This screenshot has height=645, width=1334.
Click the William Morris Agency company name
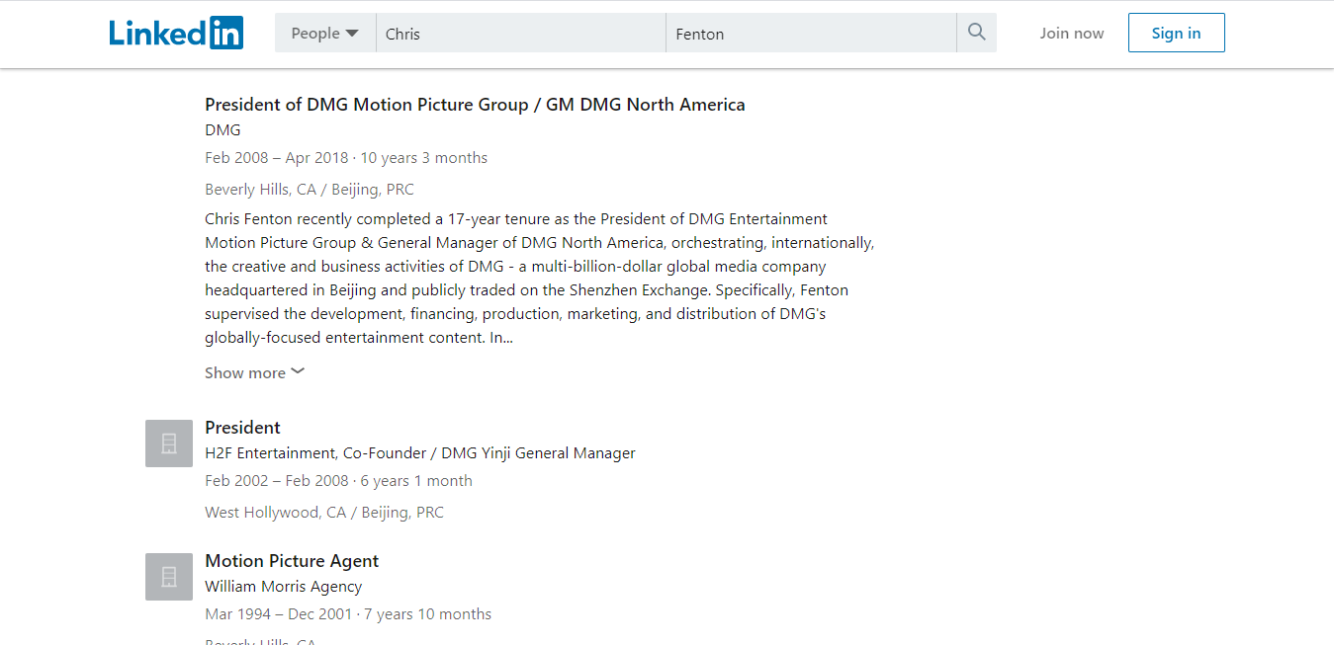284,587
